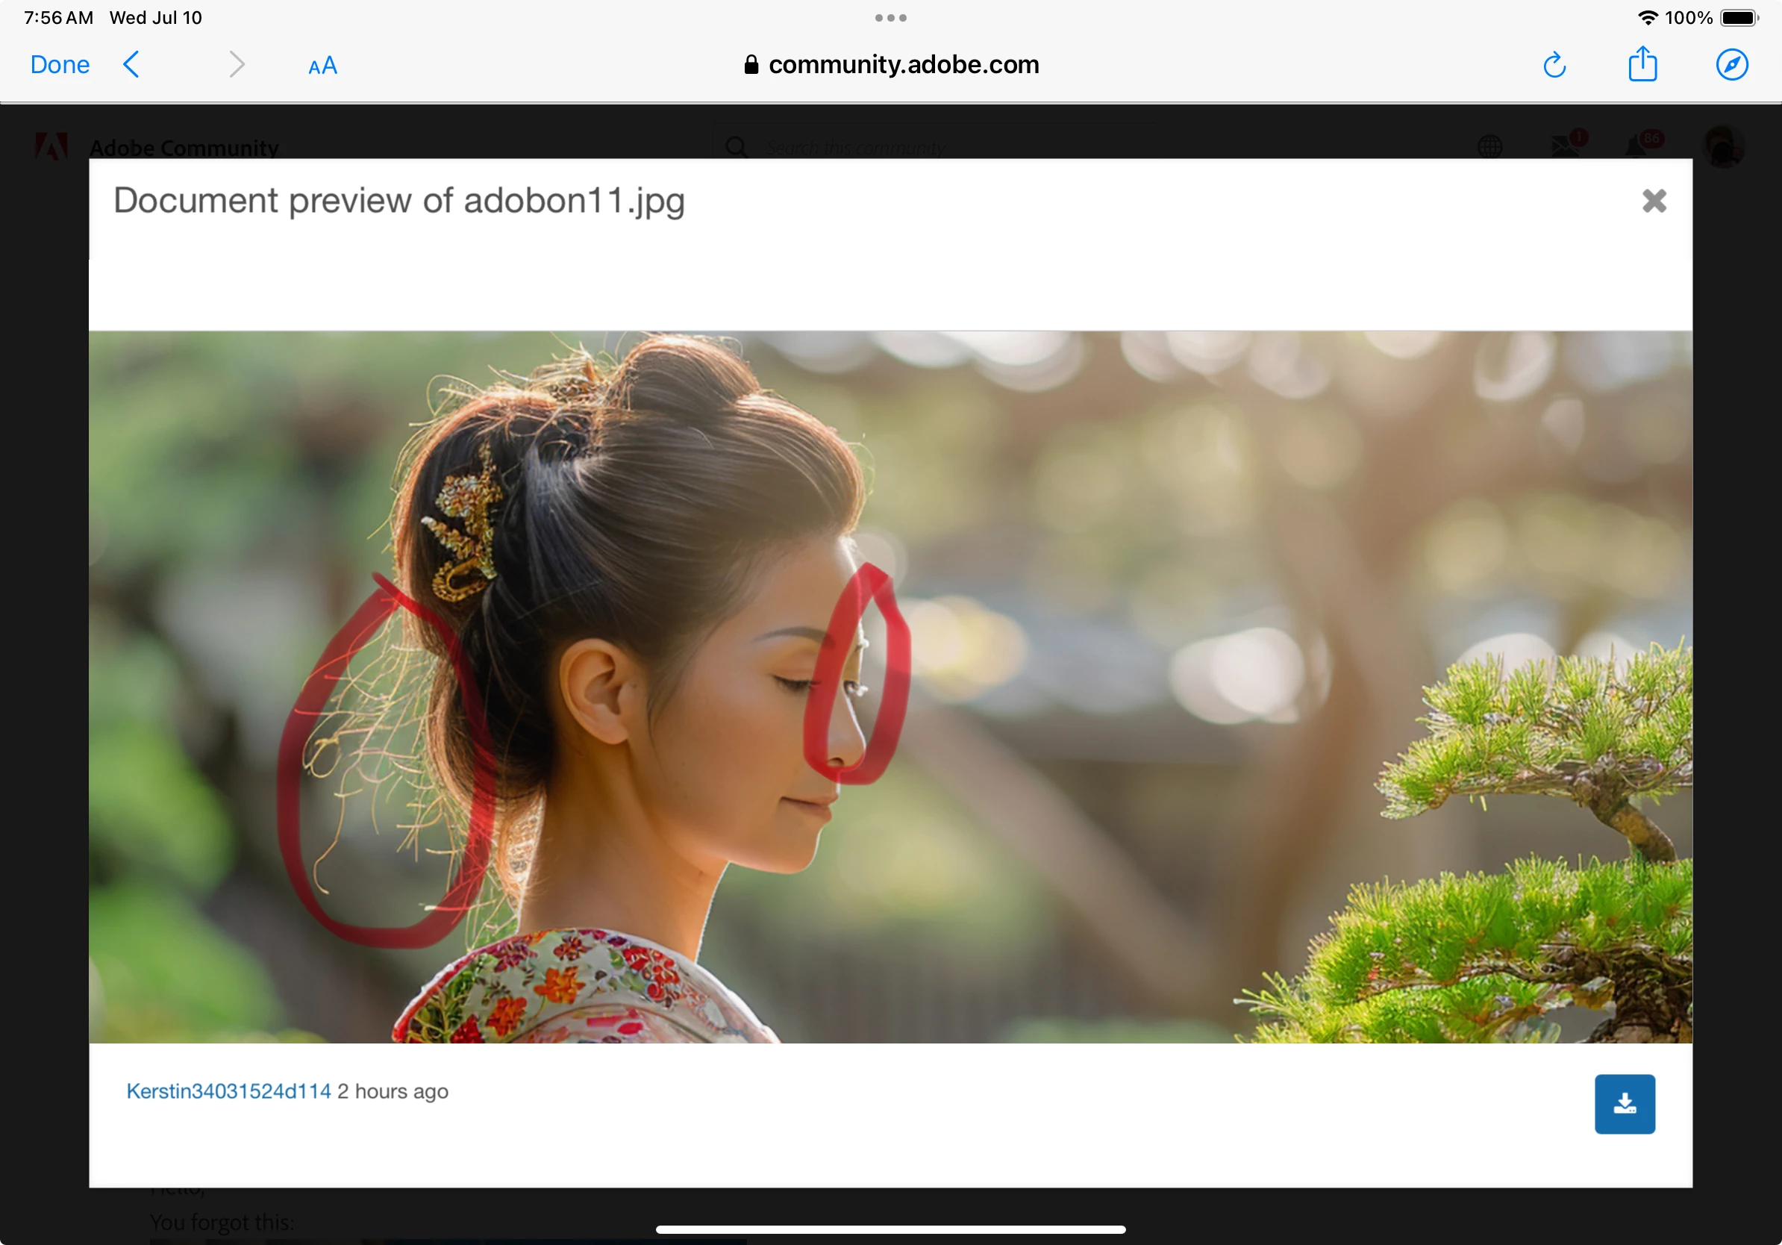Reload the page with refresh icon
This screenshot has height=1245, width=1782.
click(1554, 65)
